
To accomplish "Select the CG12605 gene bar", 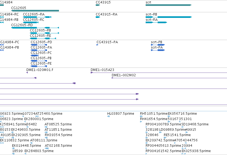I will click(x=35, y=11).
